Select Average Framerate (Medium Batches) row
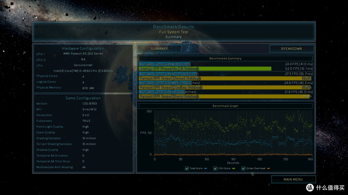The width and height of the screenshot is (348, 195). pyautogui.click(x=226, y=83)
